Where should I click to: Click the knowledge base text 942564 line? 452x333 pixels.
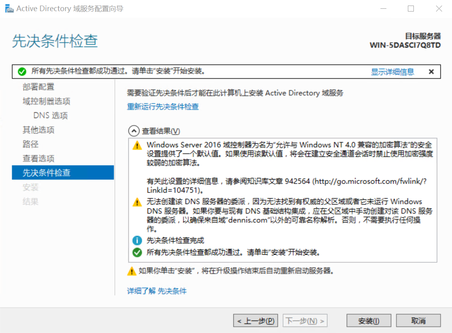[287, 185]
